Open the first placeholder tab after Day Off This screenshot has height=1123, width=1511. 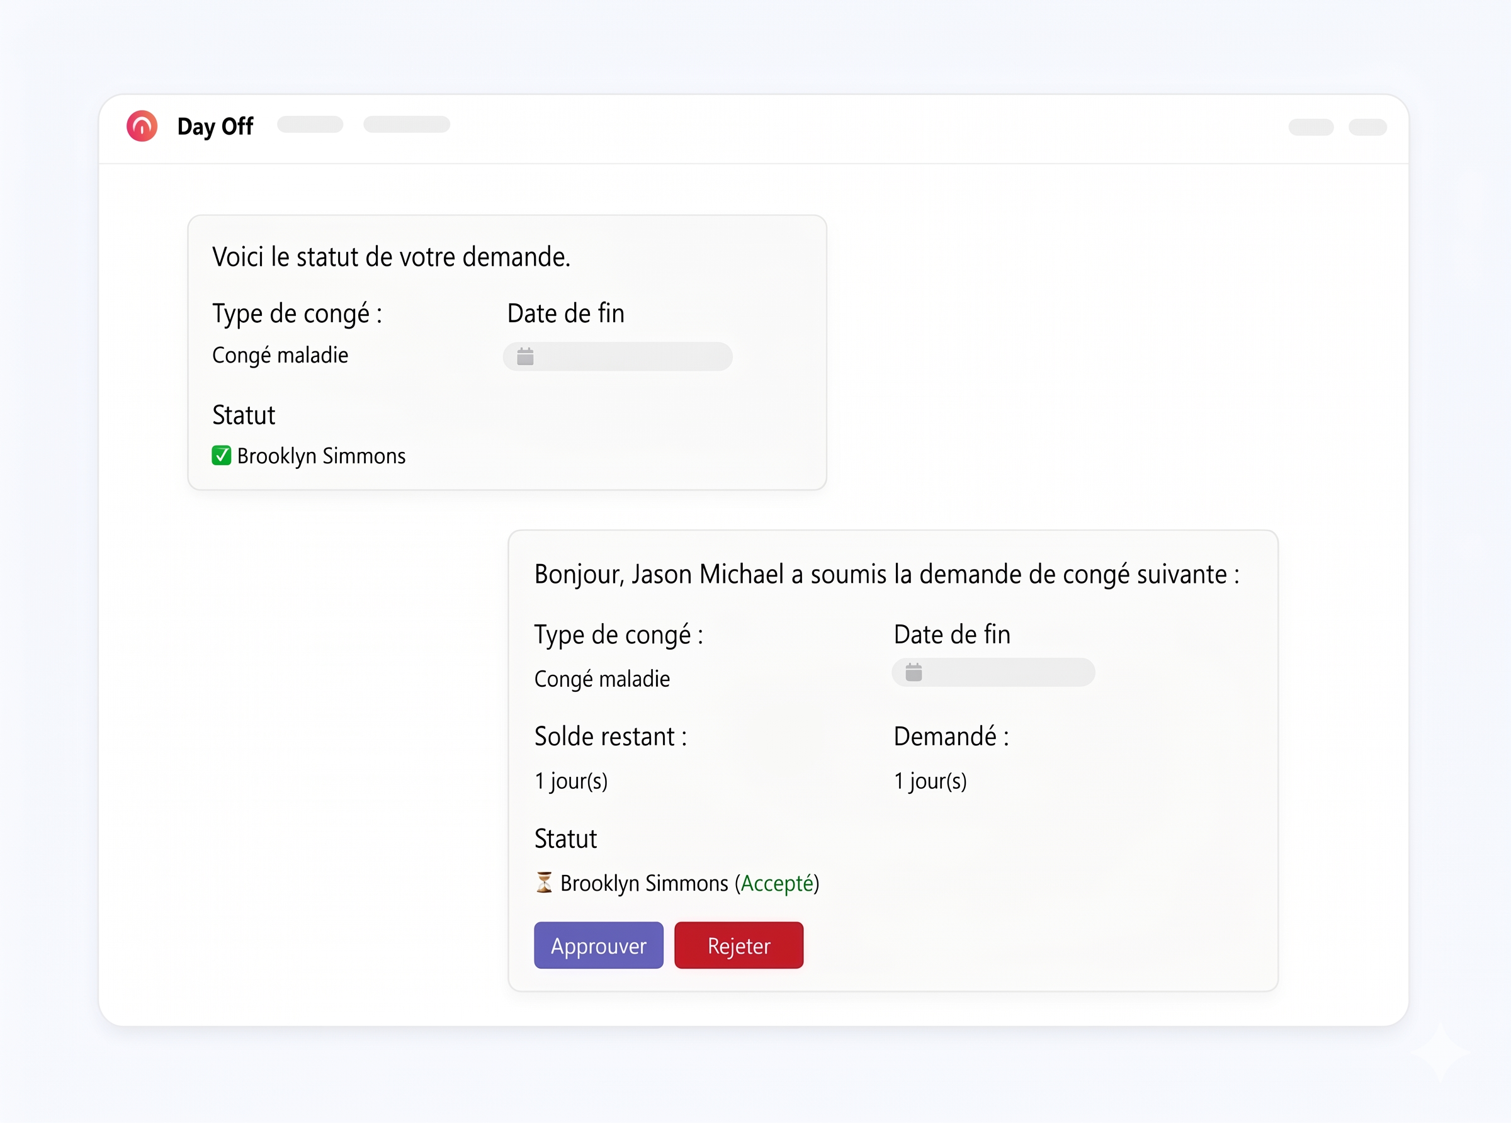310,125
